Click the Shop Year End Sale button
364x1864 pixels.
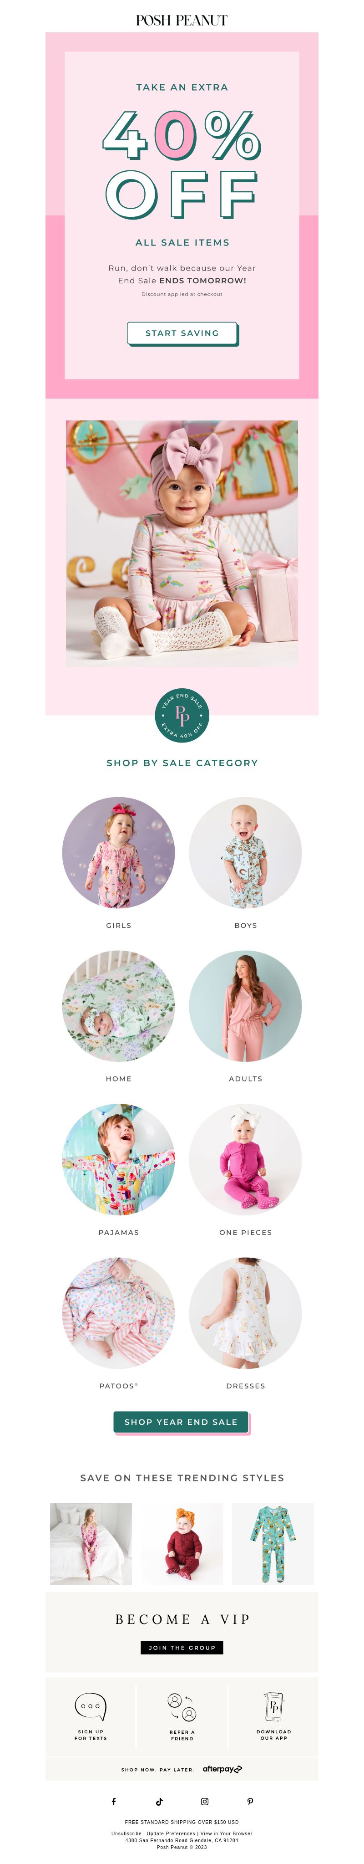(x=181, y=1421)
